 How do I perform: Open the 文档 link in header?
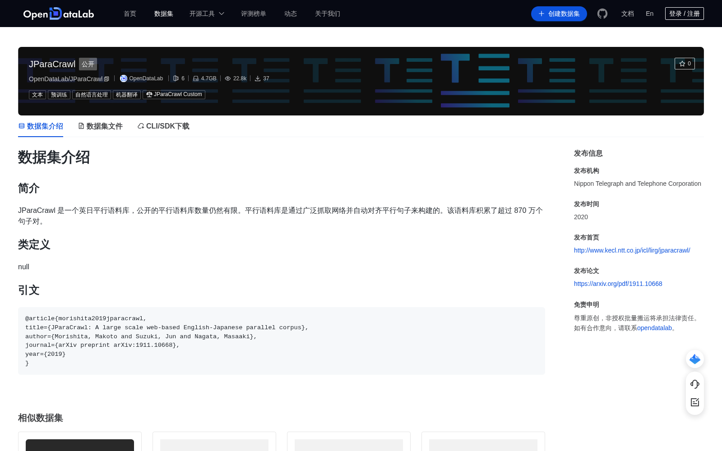point(628,14)
